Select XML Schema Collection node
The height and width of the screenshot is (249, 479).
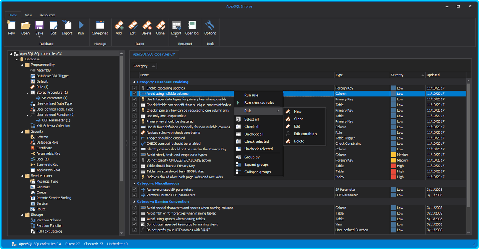[53, 126]
